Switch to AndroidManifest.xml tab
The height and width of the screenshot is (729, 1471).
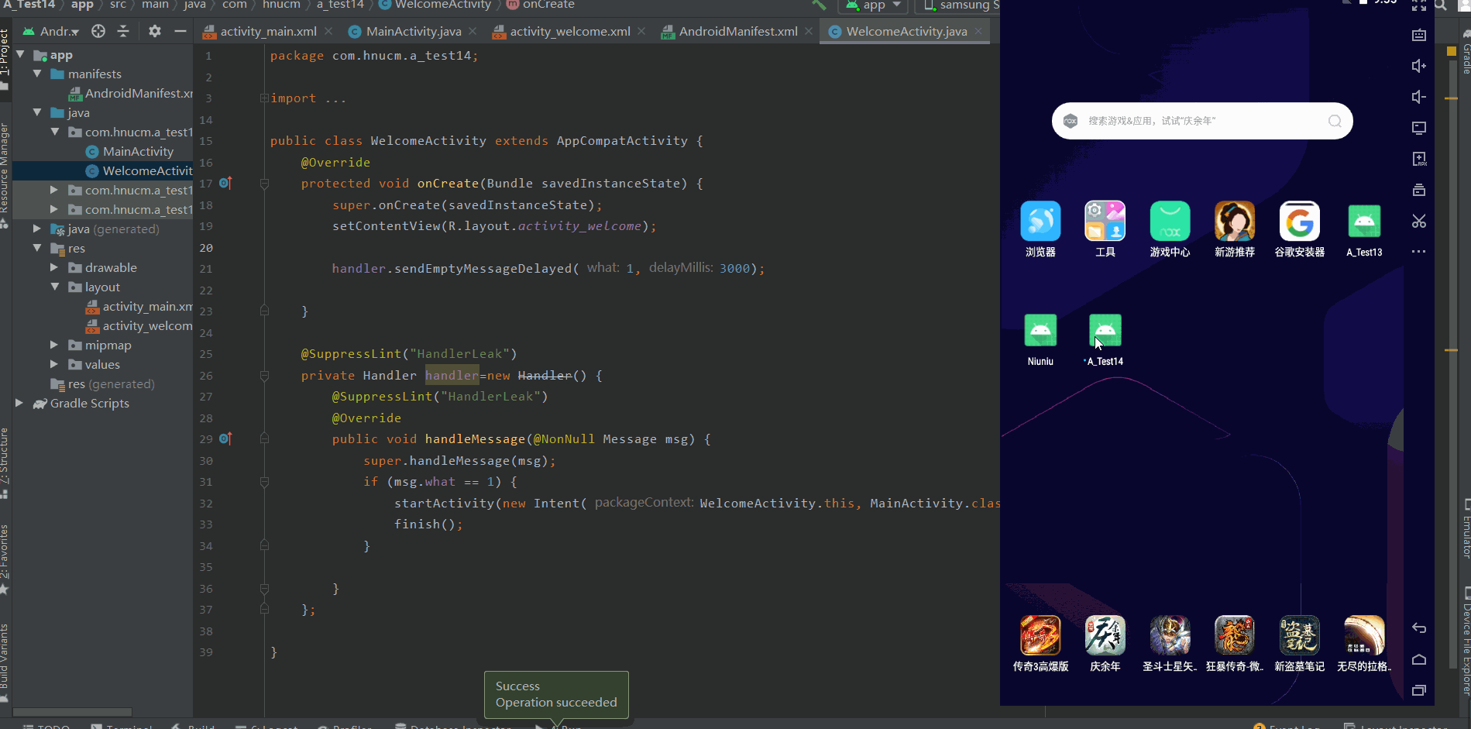click(x=737, y=31)
